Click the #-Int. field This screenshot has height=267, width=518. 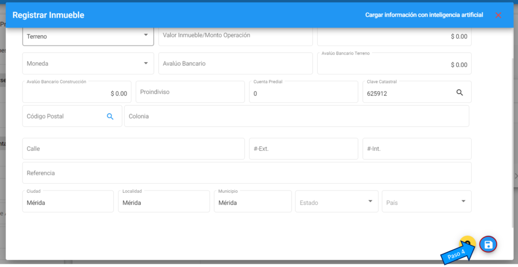[x=417, y=149]
